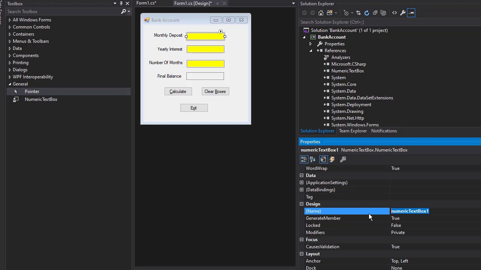Expand Common Controls category in Toolbox

pyautogui.click(x=10, y=27)
